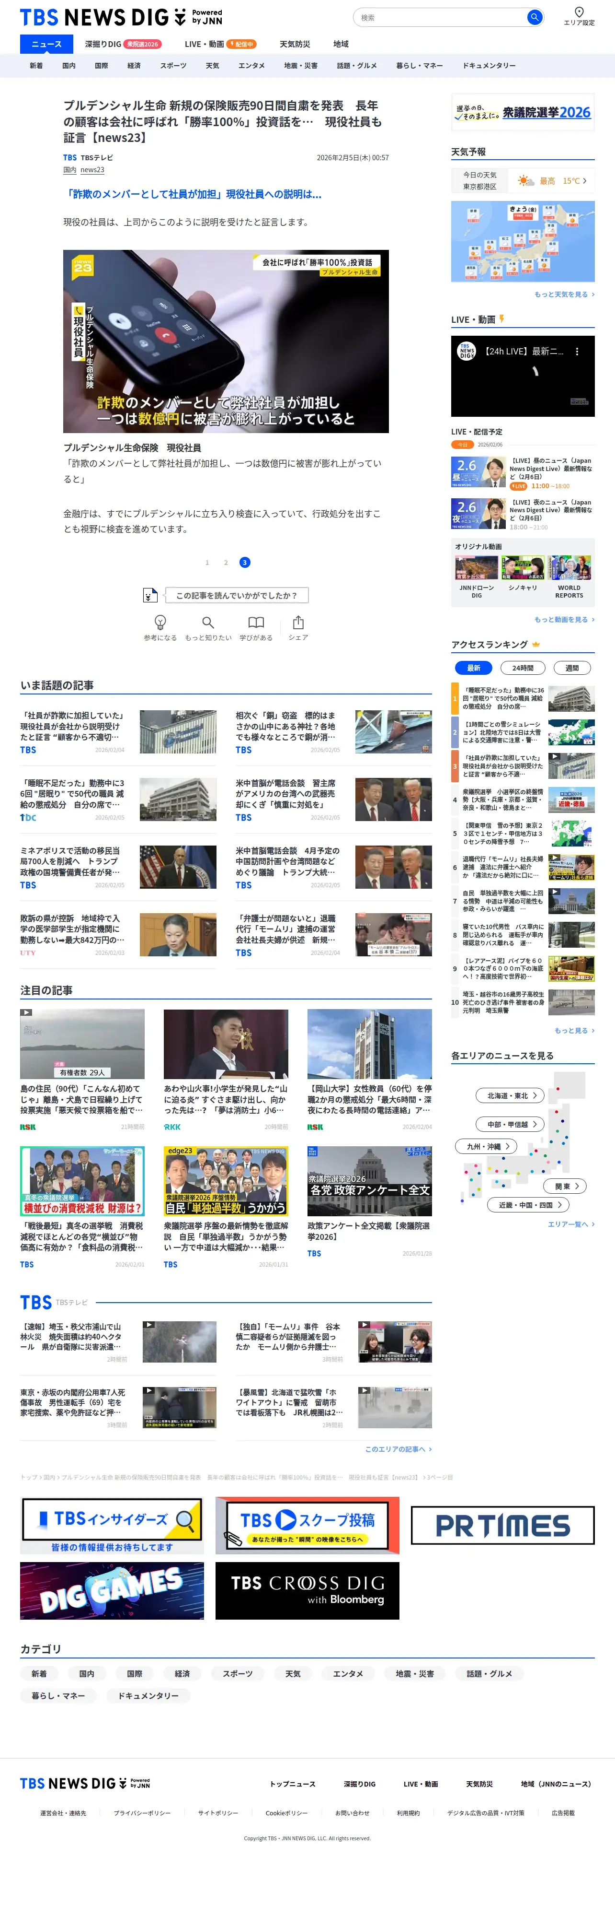This screenshot has height=1905, width=615.
Task: Open the PR TIMES banner
Action: [x=503, y=1526]
